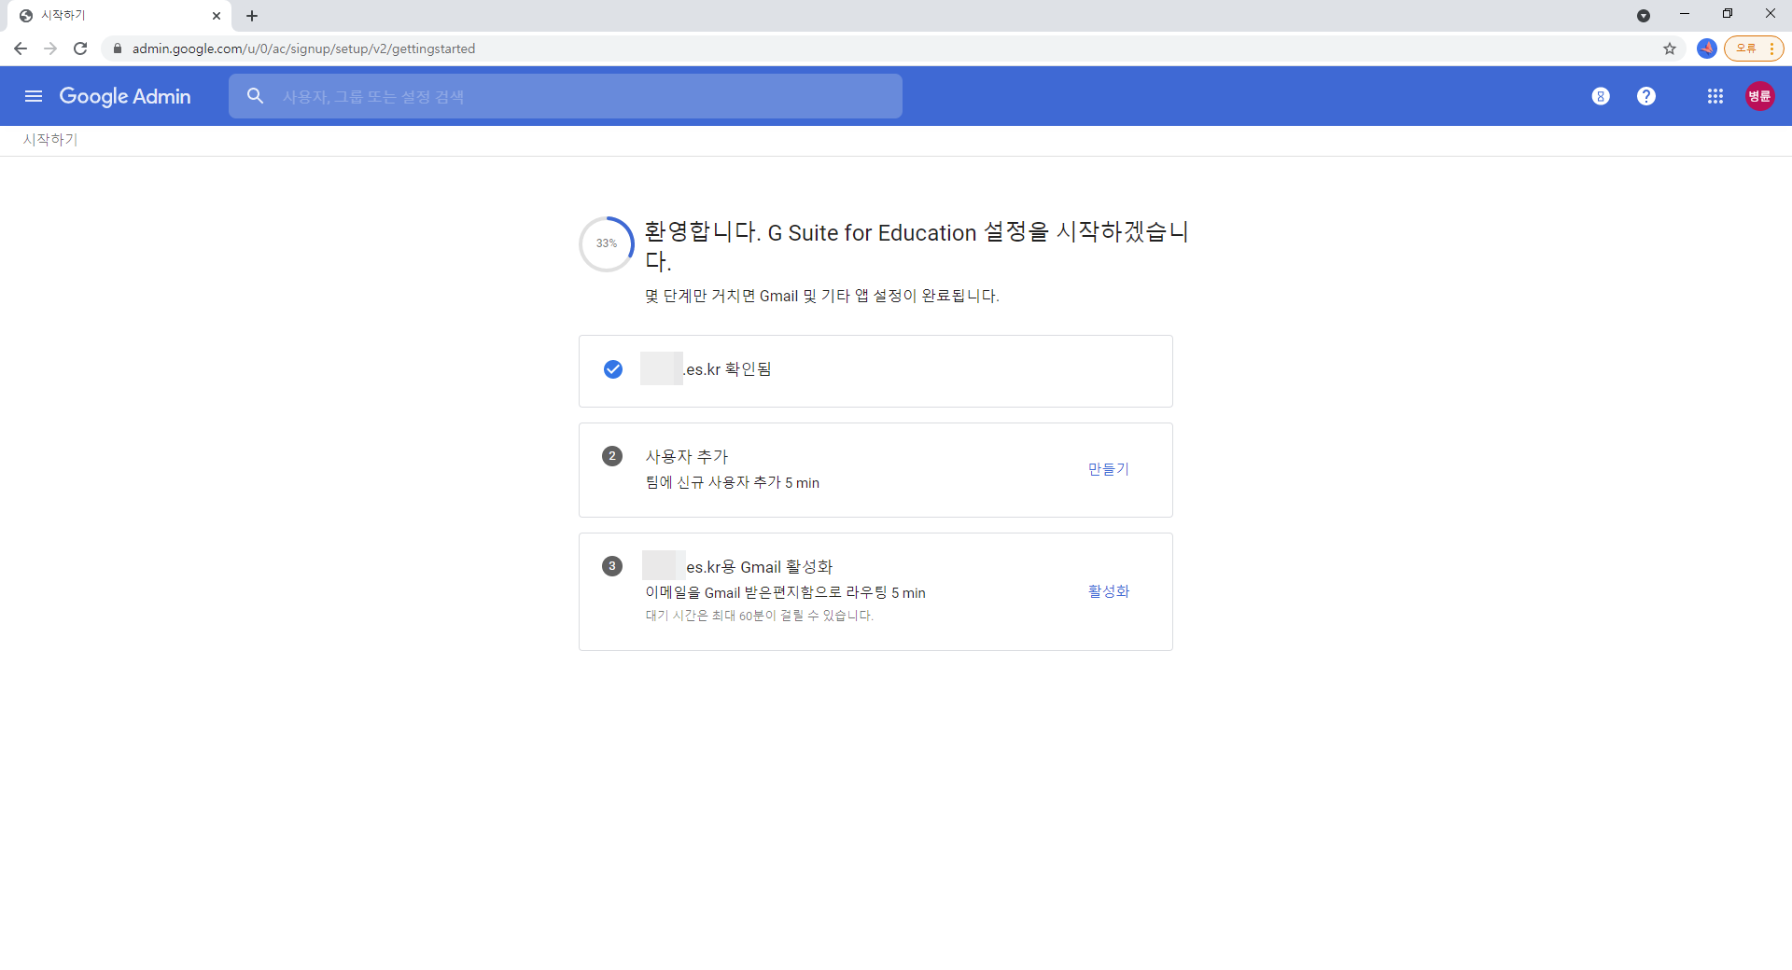Select the 시작하기 browser tab
1792x970 pixels.
tap(118, 16)
